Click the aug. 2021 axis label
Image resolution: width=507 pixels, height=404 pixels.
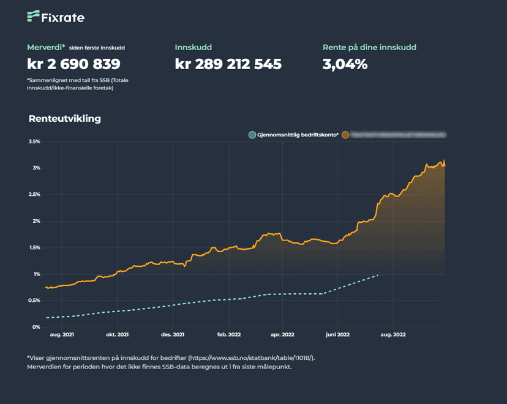(x=62, y=335)
